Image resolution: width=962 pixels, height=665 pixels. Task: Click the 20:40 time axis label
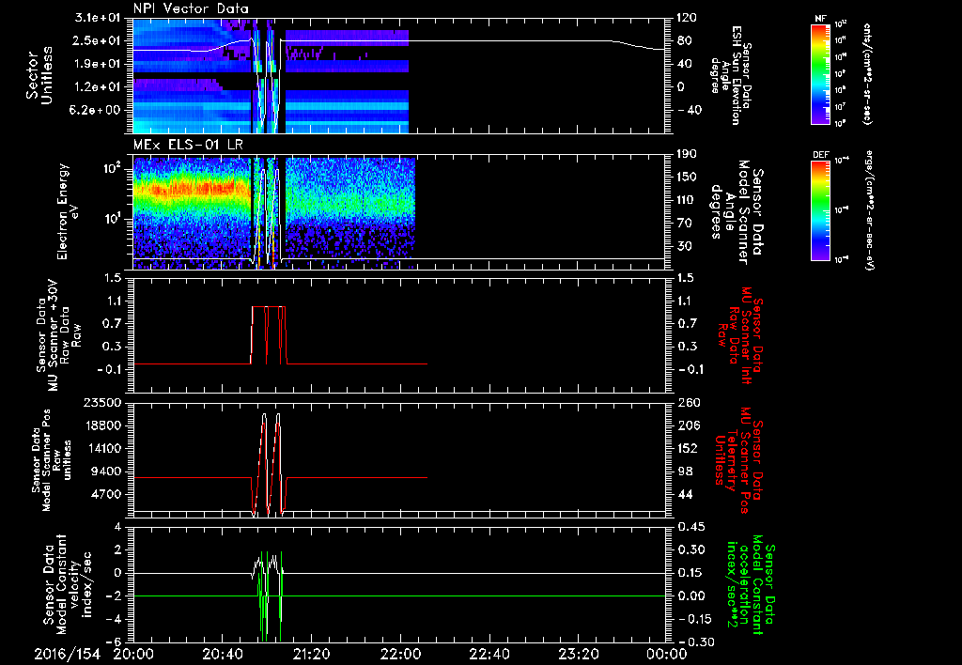tap(222, 654)
